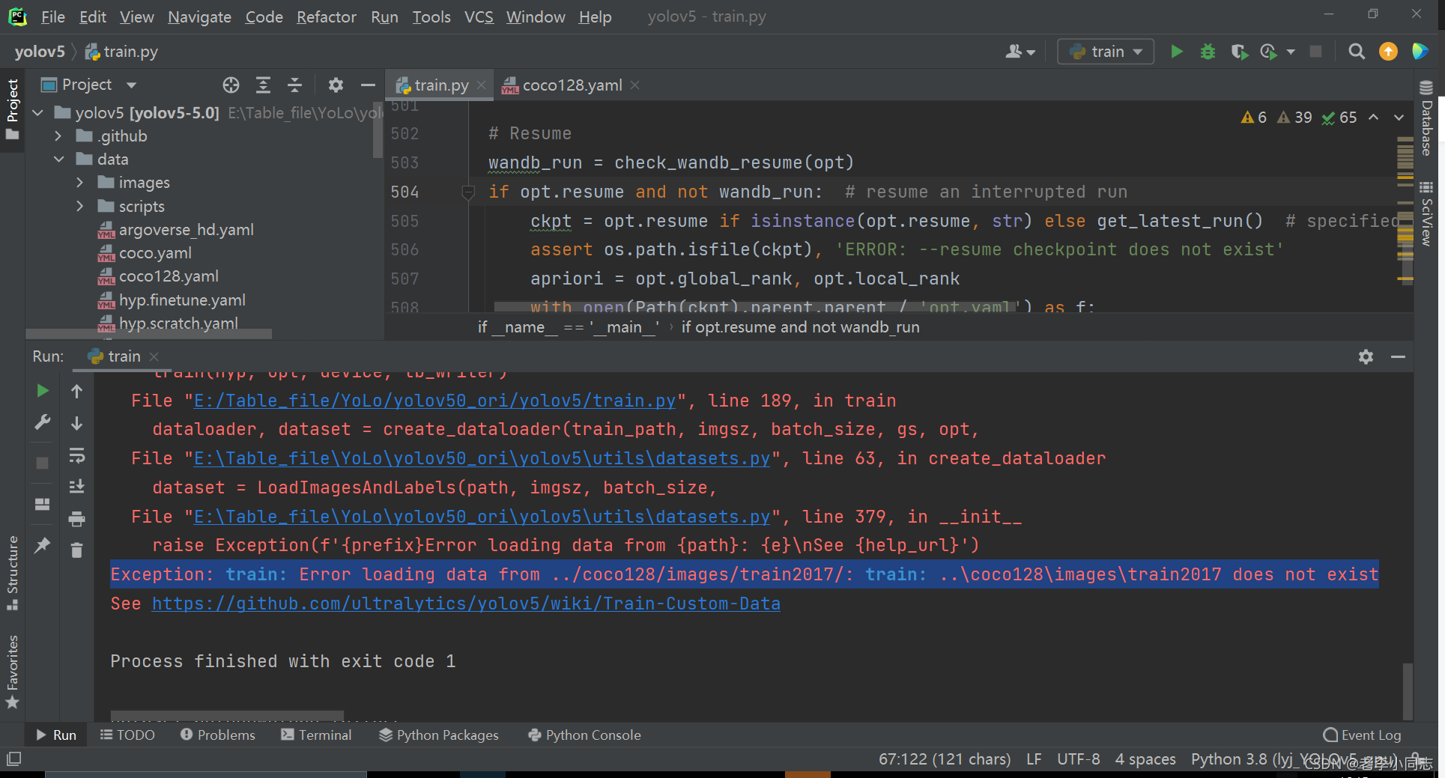Run the train configuration from the toolbar
The height and width of the screenshot is (778, 1445).
[x=1177, y=52]
